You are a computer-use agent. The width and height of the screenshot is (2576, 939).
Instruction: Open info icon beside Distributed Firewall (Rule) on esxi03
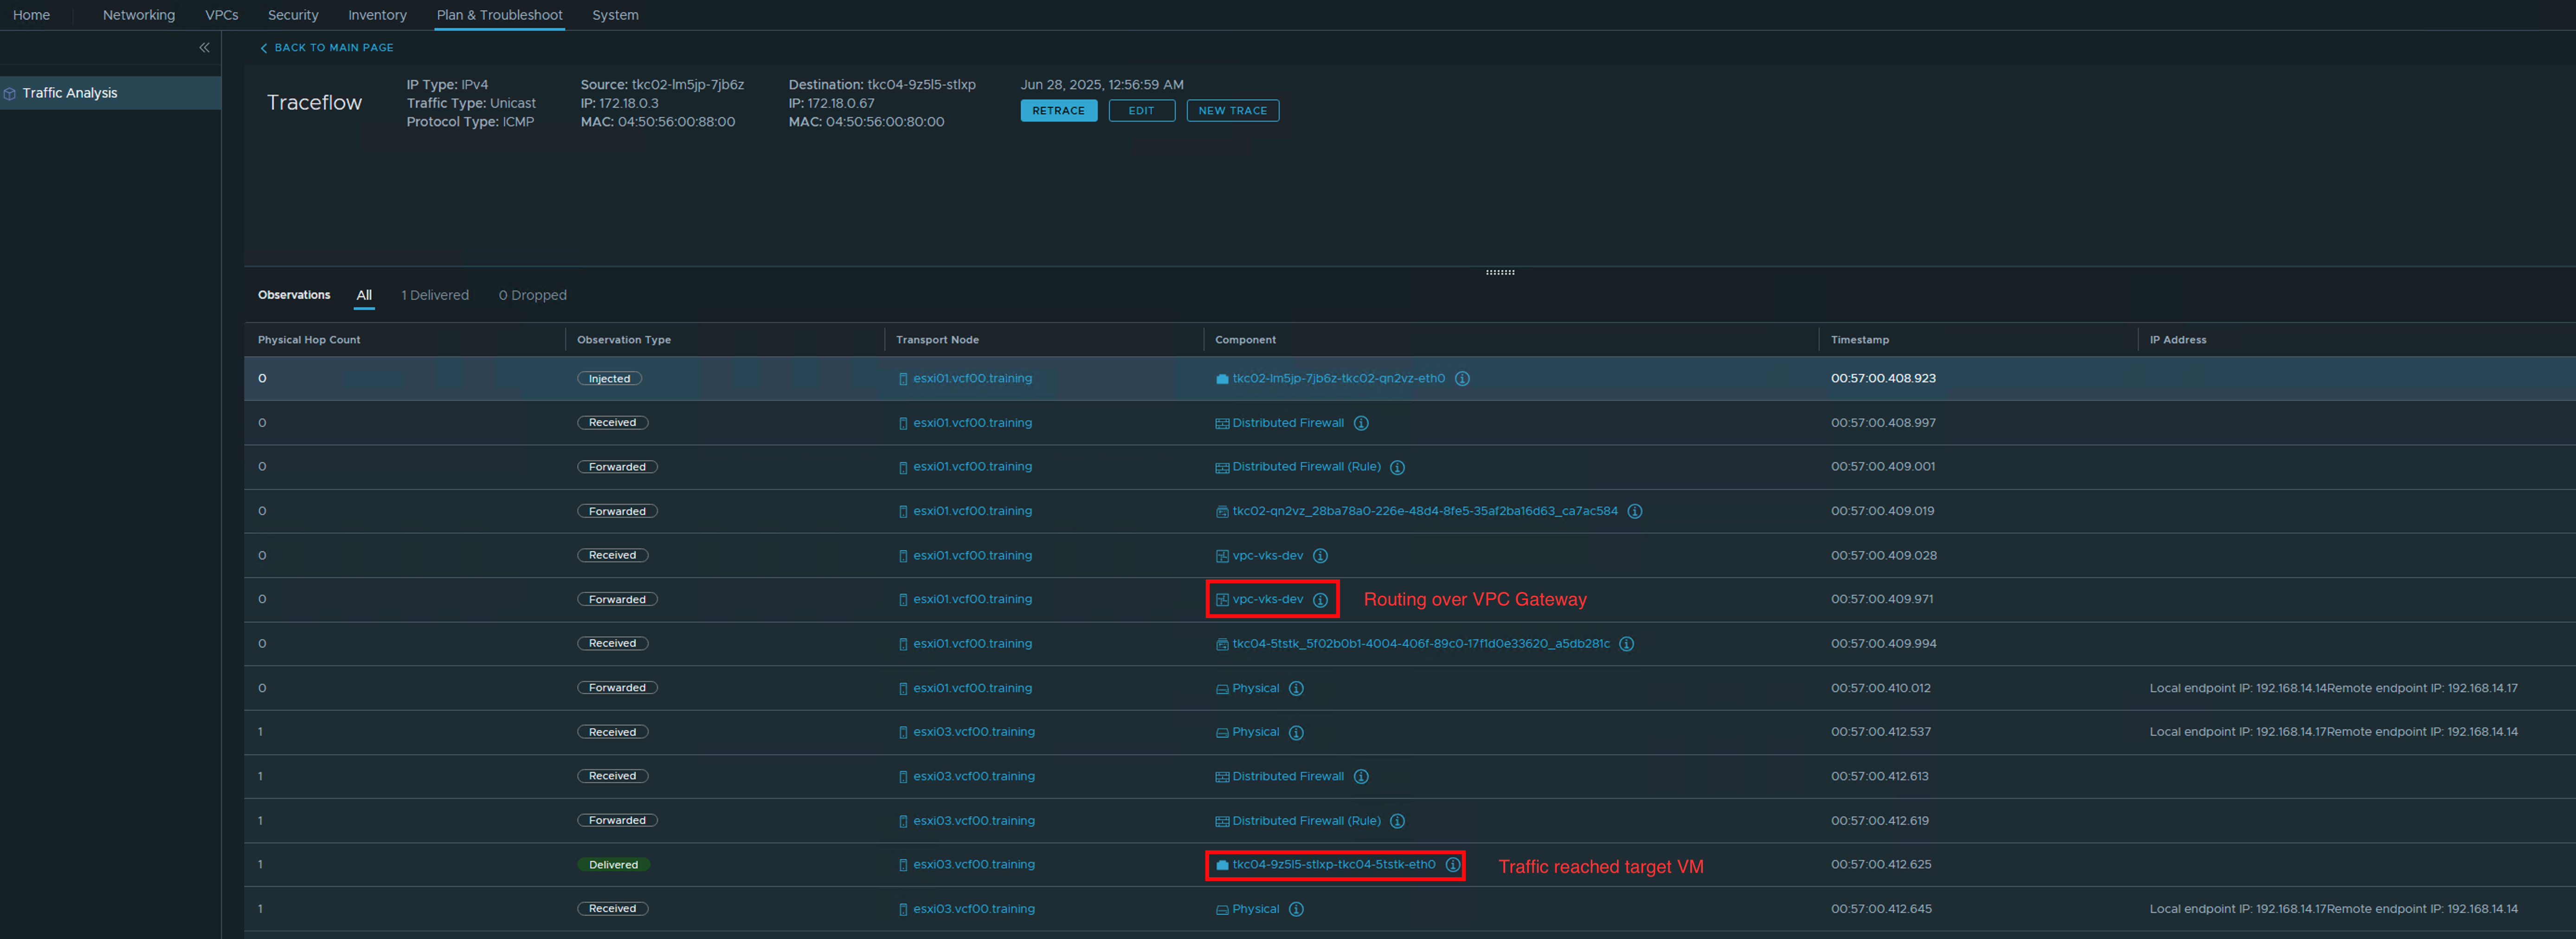[x=1398, y=821]
